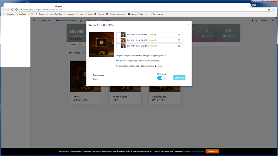
Task: Click the Exit logout icon
Action: pos(264,21)
